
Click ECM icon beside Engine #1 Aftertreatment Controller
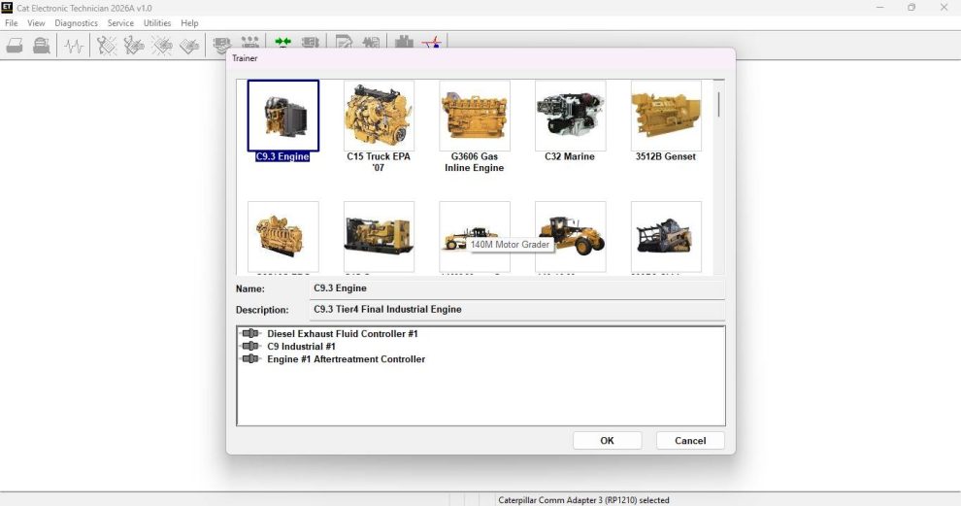click(x=250, y=358)
